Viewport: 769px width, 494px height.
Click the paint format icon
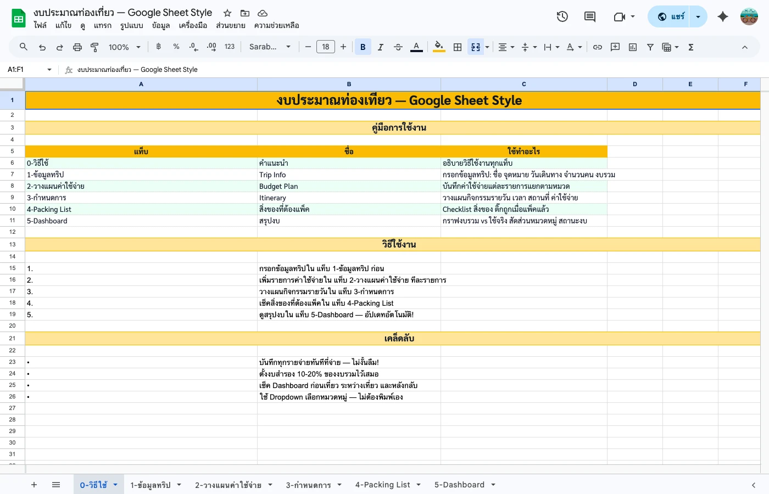(94, 47)
